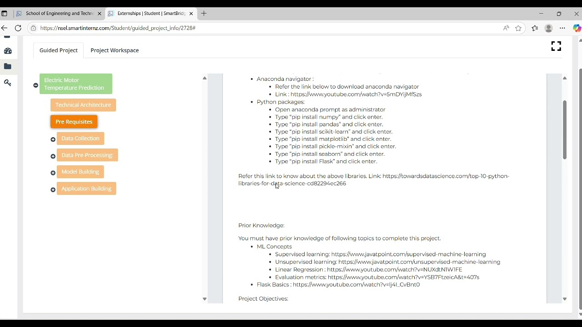
Task: Refresh the current page
Action: (18, 28)
